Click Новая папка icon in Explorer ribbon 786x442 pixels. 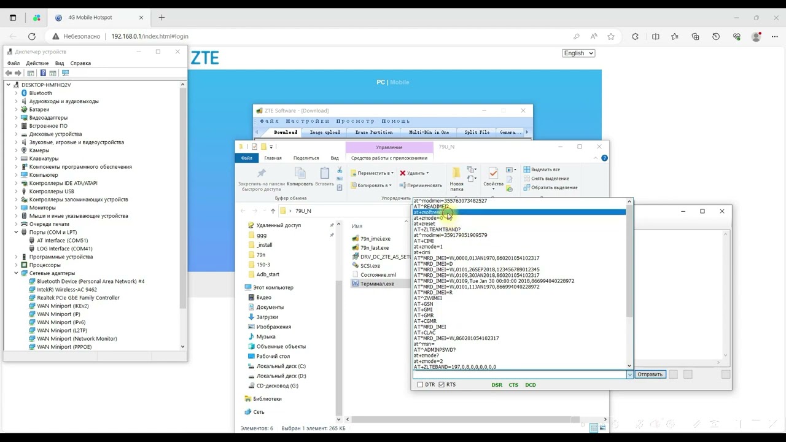456,174
